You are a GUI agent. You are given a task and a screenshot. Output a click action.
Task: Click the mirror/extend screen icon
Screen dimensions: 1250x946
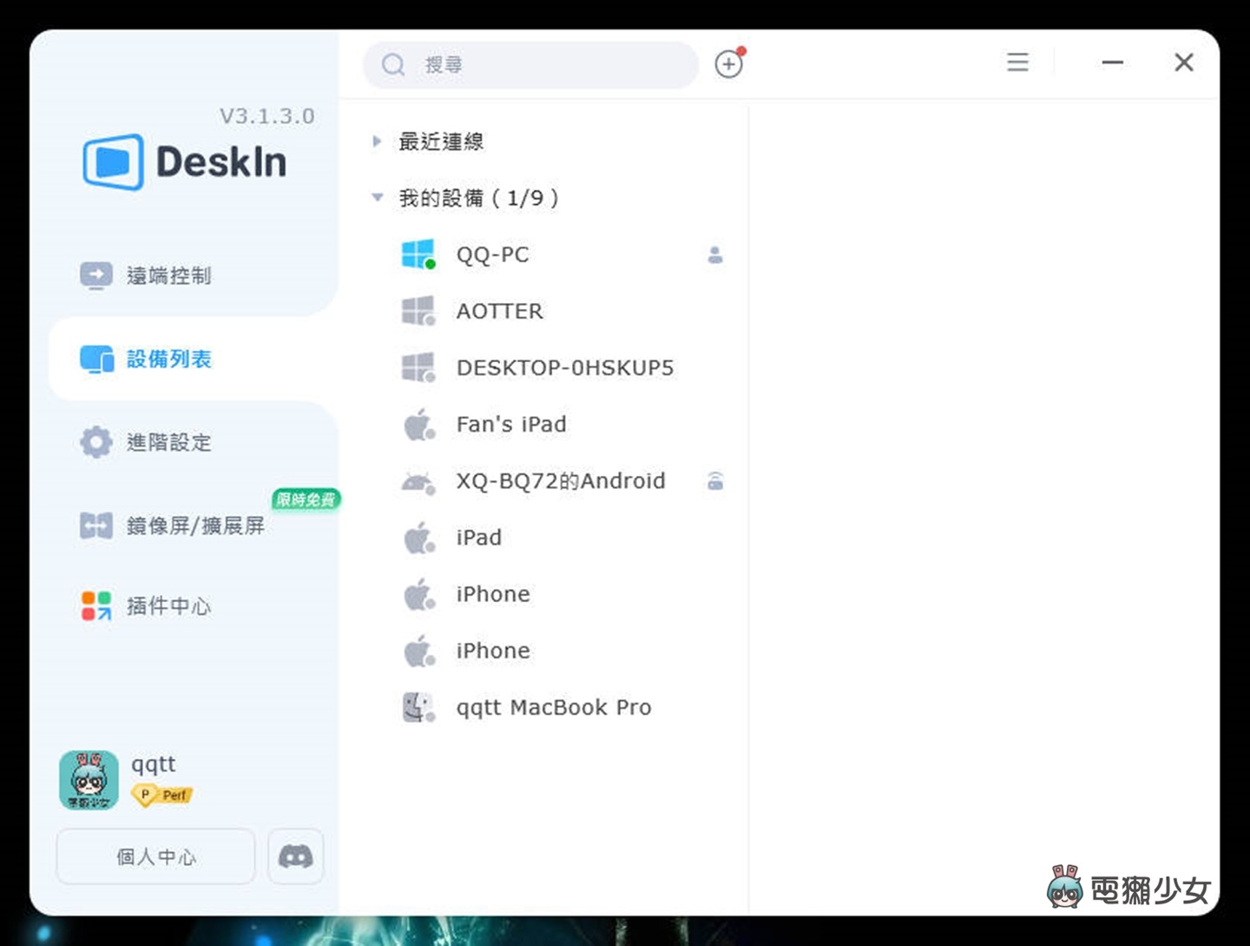[x=96, y=526]
